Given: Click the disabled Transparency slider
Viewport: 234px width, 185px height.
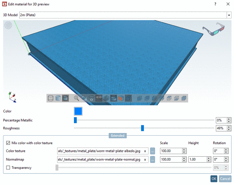Looking at the screenshot, I should (x=133, y=167).
